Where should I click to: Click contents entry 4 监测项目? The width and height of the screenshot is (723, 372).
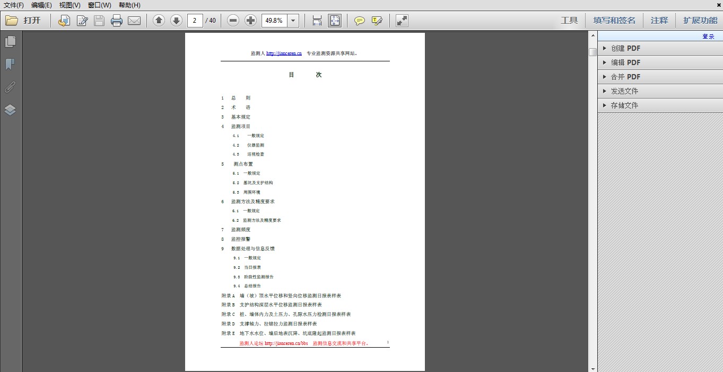(x=236, y=126)
